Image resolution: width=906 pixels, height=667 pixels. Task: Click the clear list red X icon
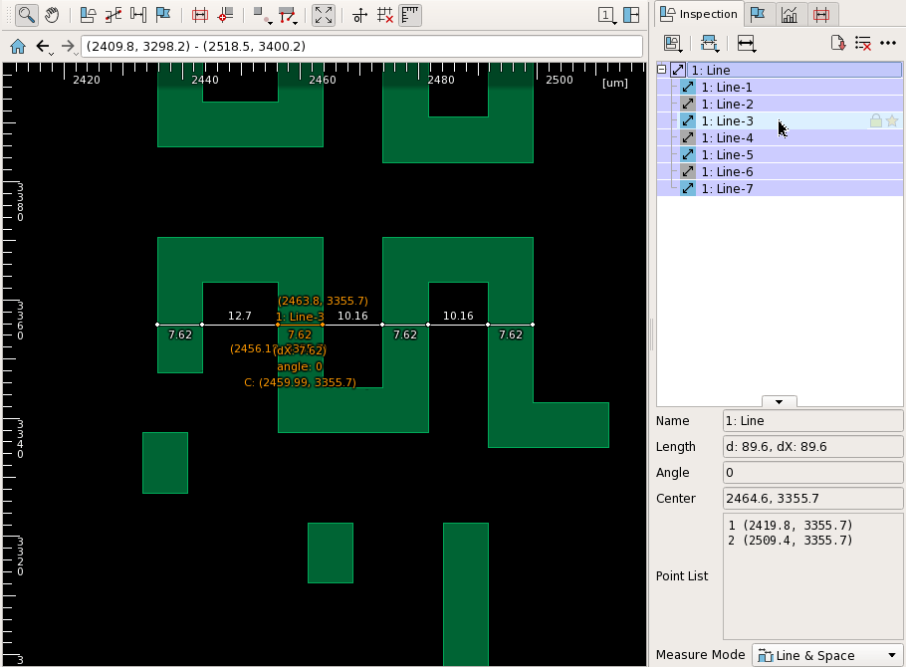pyautogui.click(x=862, y=44)
